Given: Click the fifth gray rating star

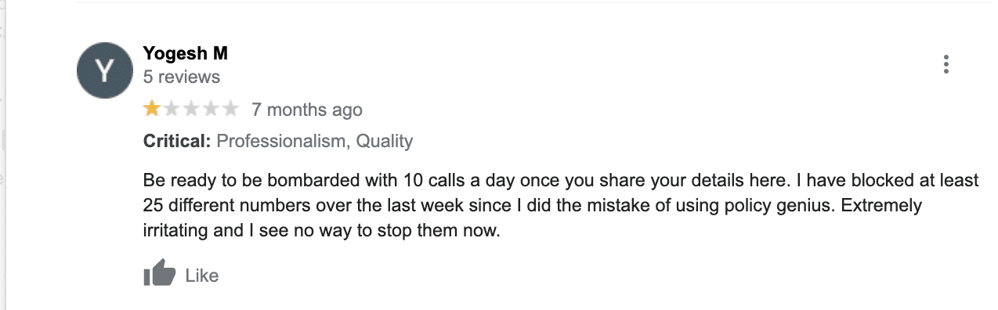Looking at the screenshot, I should (x=230, y=109).
